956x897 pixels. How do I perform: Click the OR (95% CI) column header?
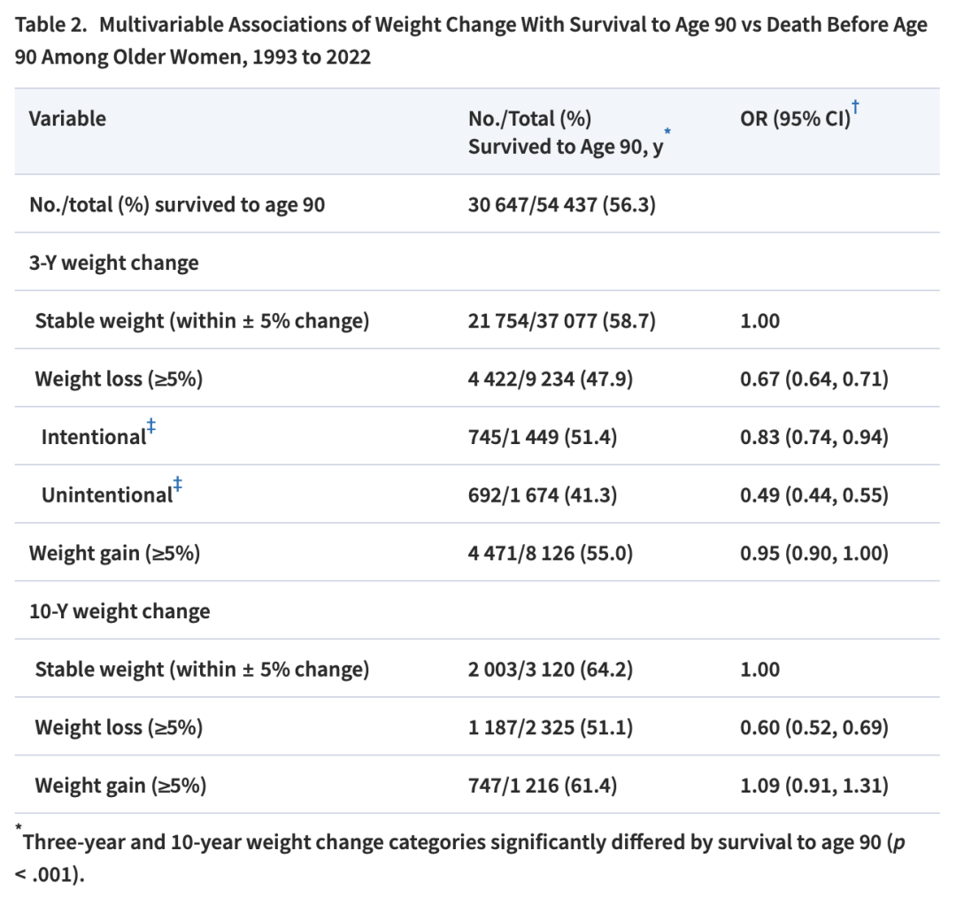click(x=794, y=119)
